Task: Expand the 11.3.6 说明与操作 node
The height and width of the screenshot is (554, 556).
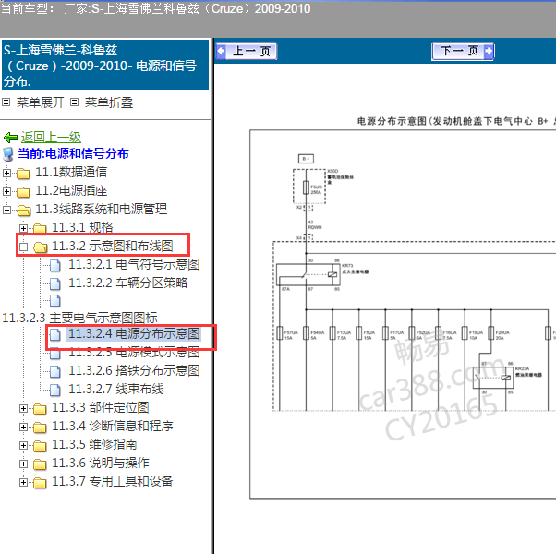Action: pos(23,464)
